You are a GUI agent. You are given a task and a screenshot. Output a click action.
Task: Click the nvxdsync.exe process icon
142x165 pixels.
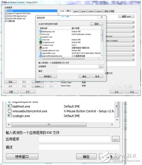tap(41, 45)
